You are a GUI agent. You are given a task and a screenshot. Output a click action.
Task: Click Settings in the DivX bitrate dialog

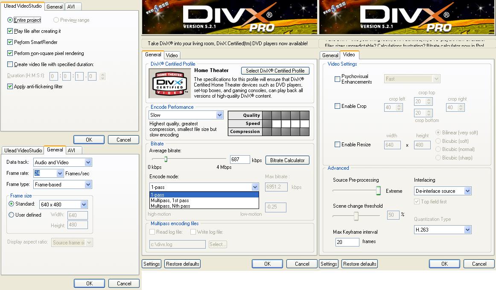[152, 264]
